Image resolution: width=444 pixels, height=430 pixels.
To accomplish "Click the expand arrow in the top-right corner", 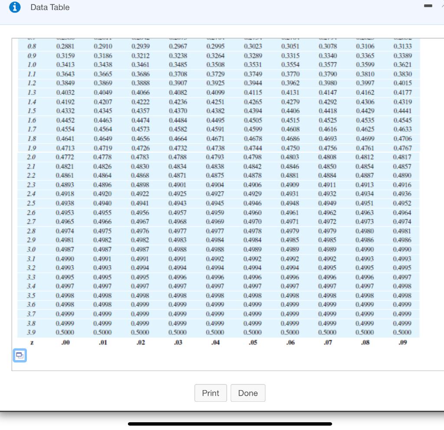I will point(441,6).
